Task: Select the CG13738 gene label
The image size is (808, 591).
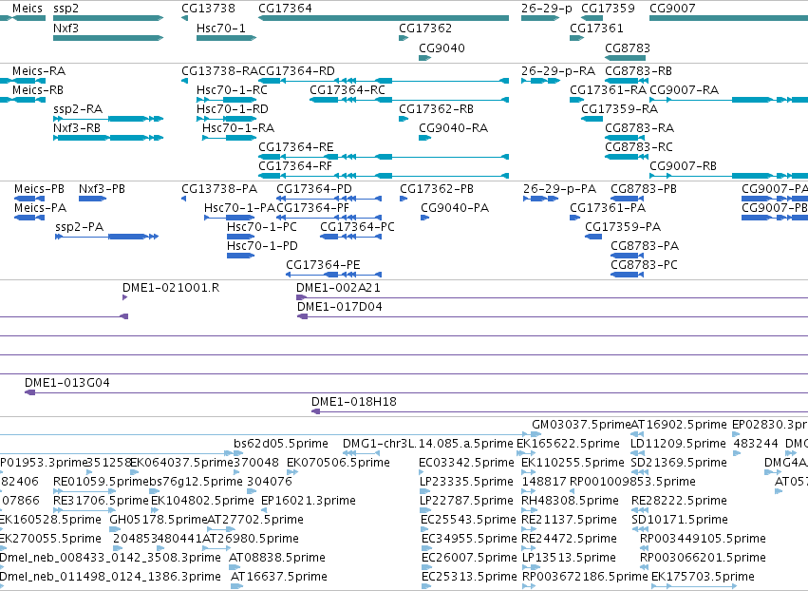Action: [208, 9]
